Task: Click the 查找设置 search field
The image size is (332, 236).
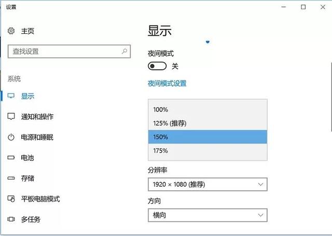Action: click(x=65, y=51)
